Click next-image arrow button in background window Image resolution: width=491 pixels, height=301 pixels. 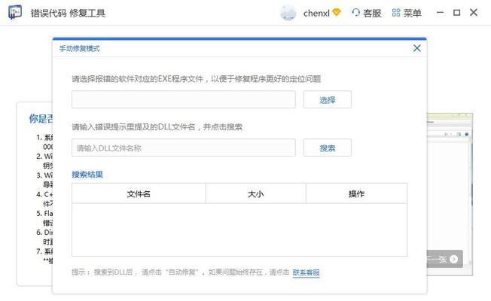pos(453,259)
